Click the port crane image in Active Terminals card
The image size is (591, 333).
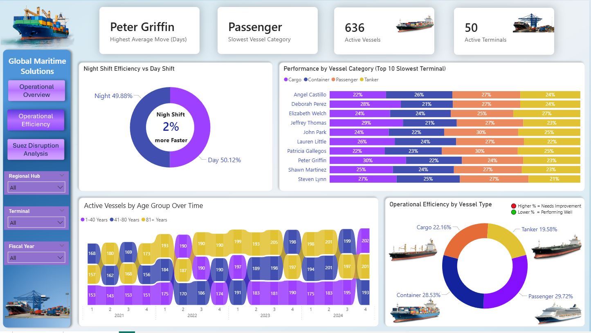click(x=533, y=23)
